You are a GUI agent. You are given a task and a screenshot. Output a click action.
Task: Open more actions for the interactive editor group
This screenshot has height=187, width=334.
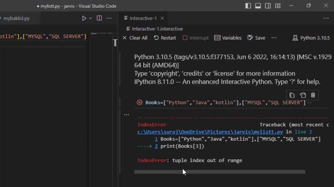pos(326,18)
